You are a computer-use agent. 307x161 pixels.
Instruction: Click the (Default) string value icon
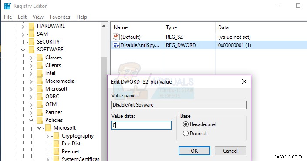[116, 37]
